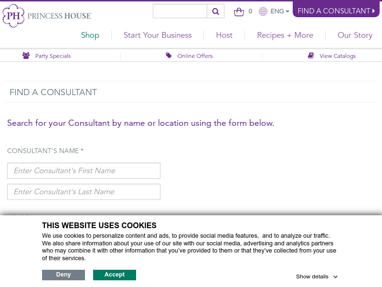Open the View Catalogs link
The height and width of the screenshot is (287, 382).
(338, 56)
